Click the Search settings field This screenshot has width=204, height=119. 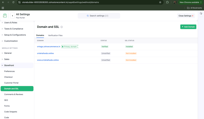click(x=99, y=16)
